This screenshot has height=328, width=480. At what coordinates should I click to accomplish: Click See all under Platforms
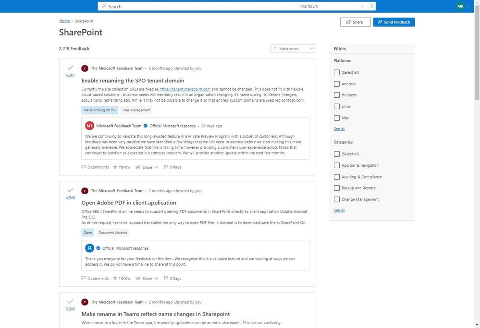point(339,129)
